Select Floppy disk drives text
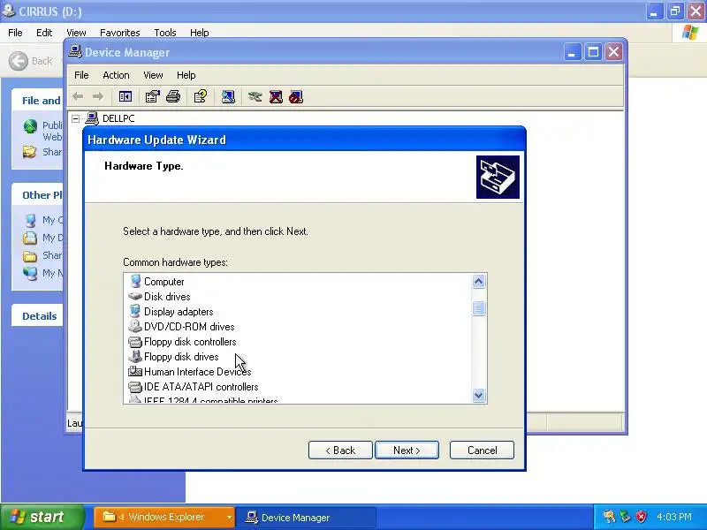 181,357
